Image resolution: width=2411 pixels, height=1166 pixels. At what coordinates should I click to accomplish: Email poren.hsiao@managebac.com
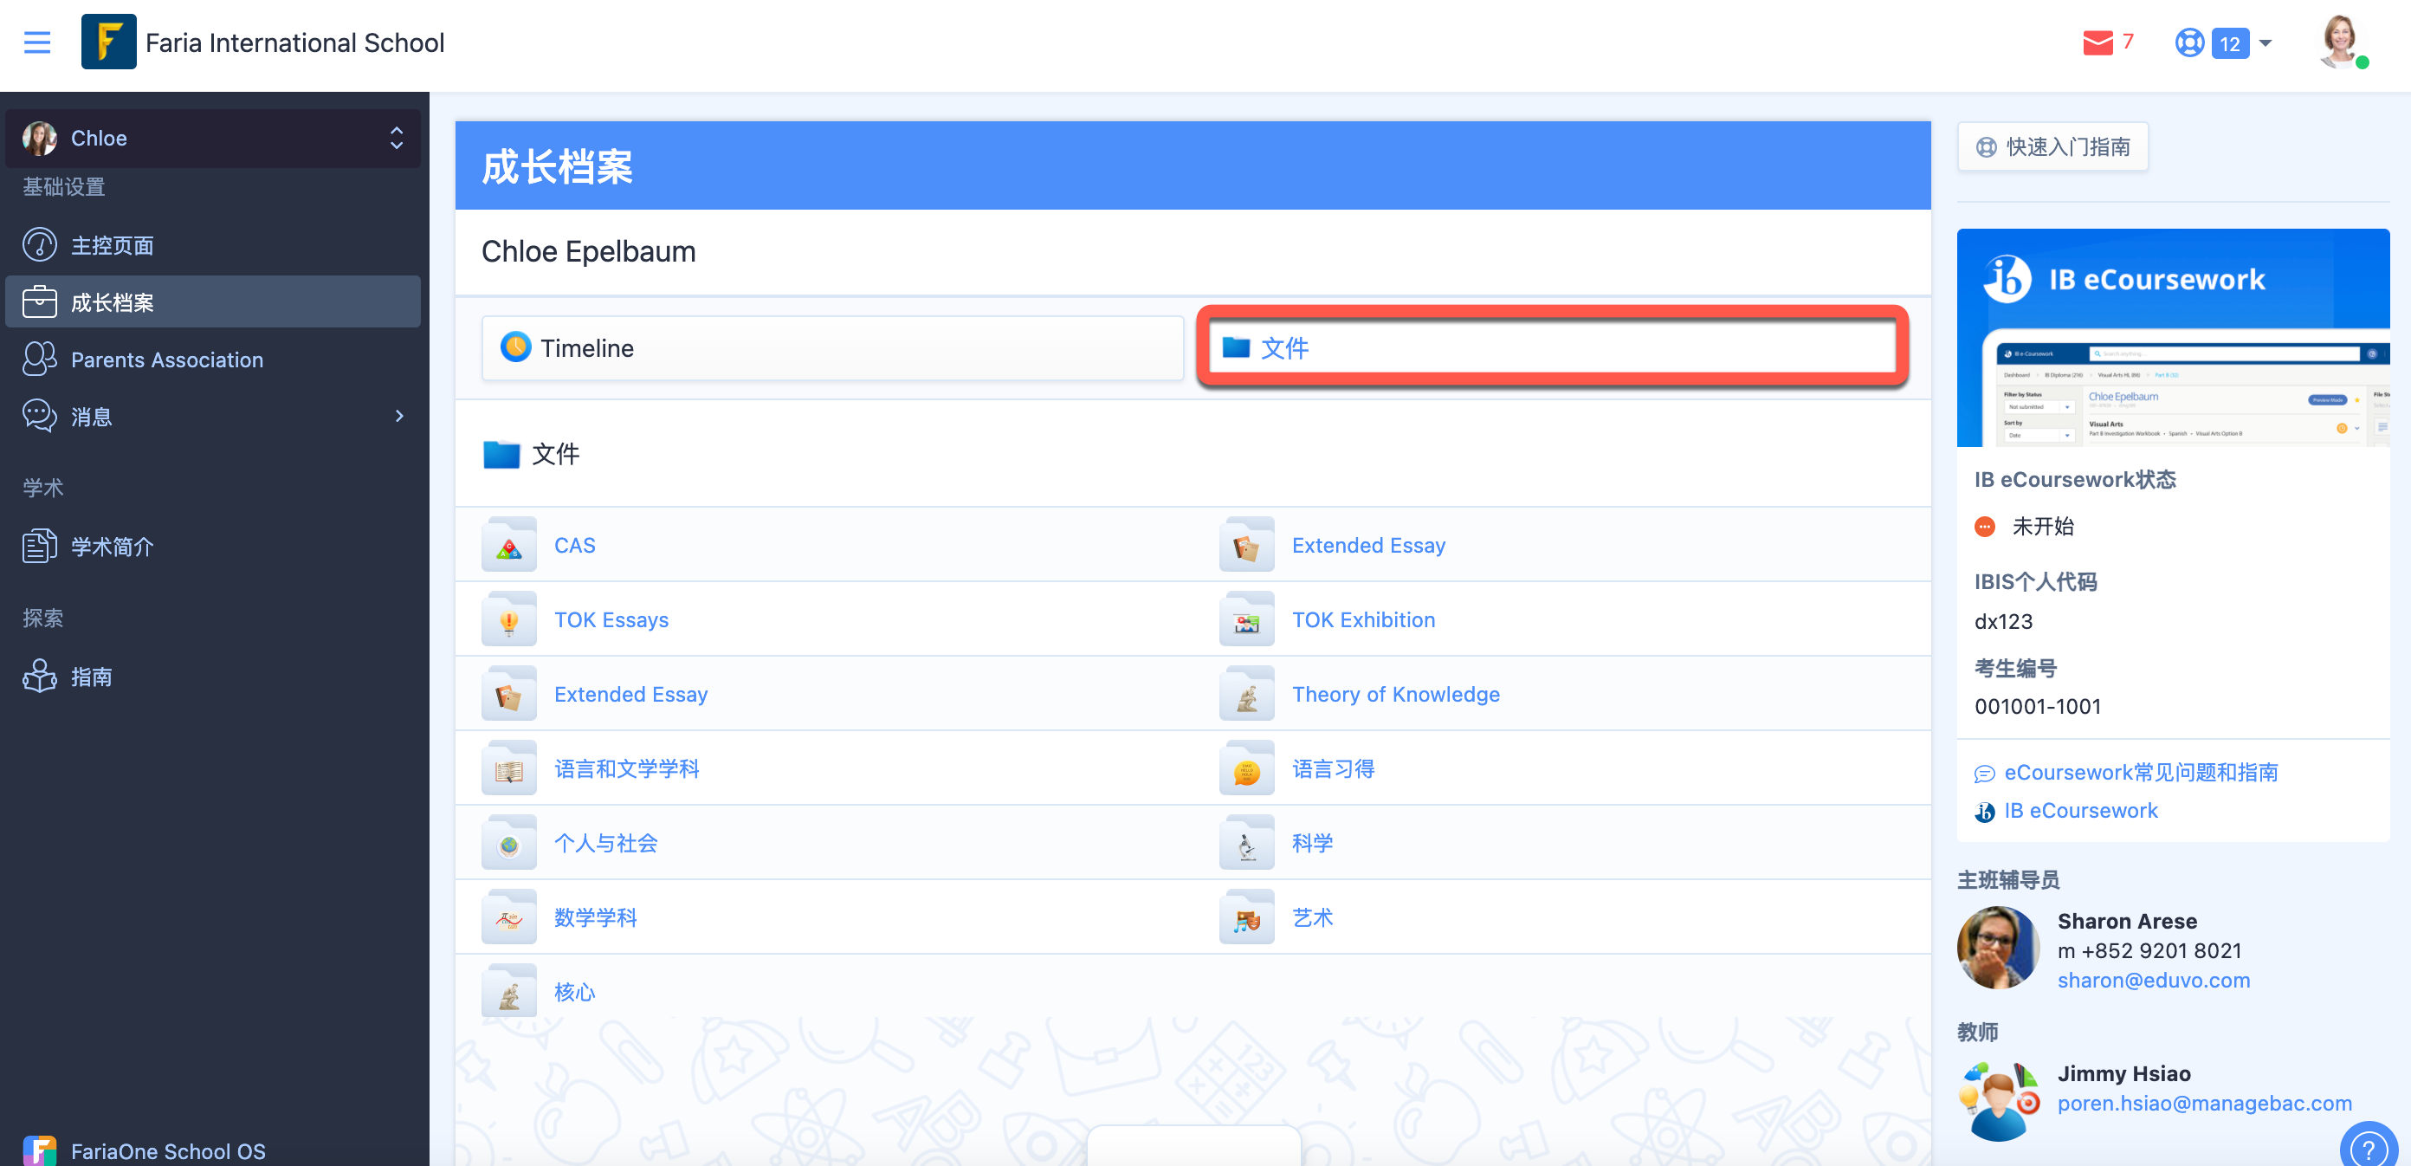(x=2204, y=1104)
